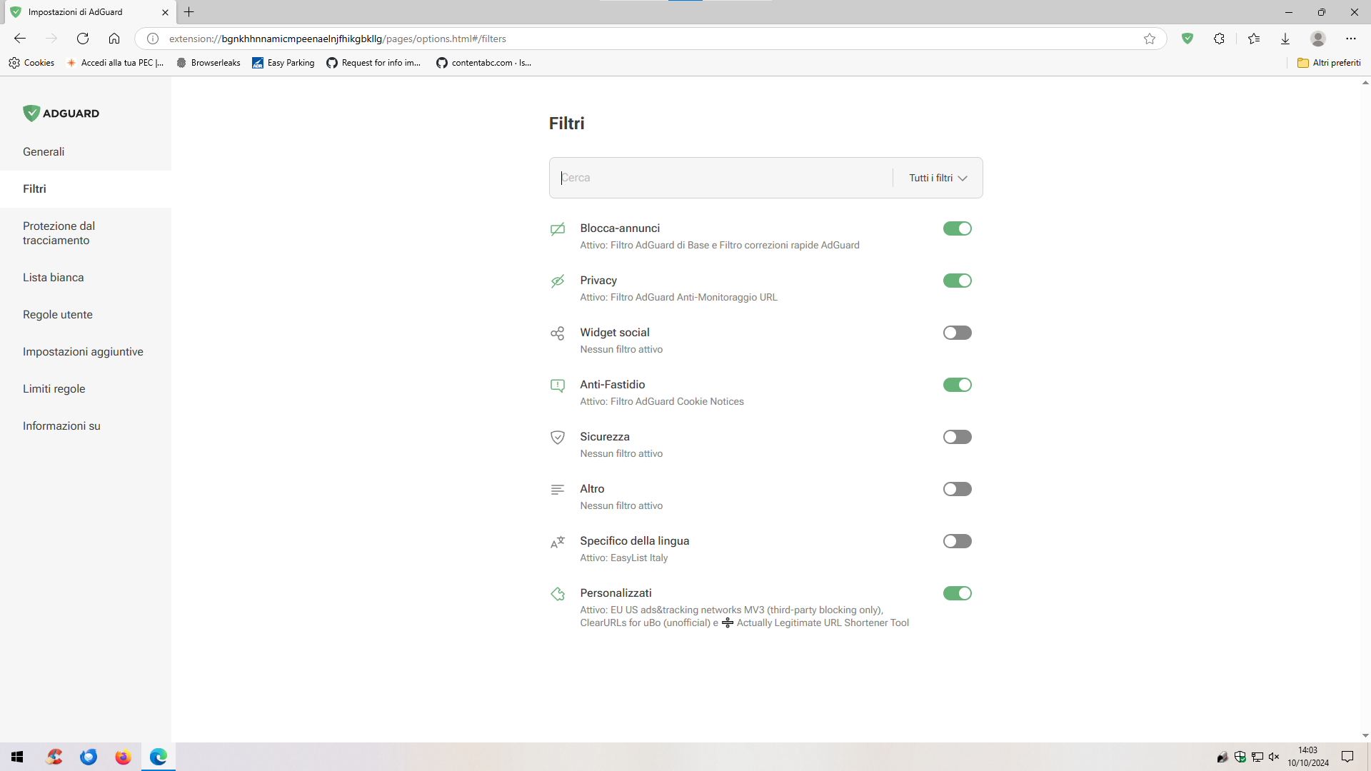Screen dimensions: 1371x771
Task: Open the browser Extensions puzzle icon
Action: (x=1219, y=39)
